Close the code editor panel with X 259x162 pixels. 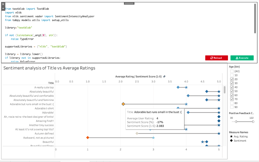pos(3,4)
